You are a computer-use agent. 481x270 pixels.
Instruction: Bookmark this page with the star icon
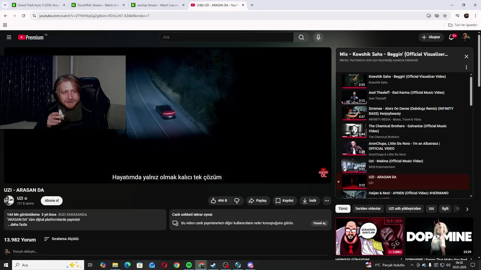tap(445, 16)
